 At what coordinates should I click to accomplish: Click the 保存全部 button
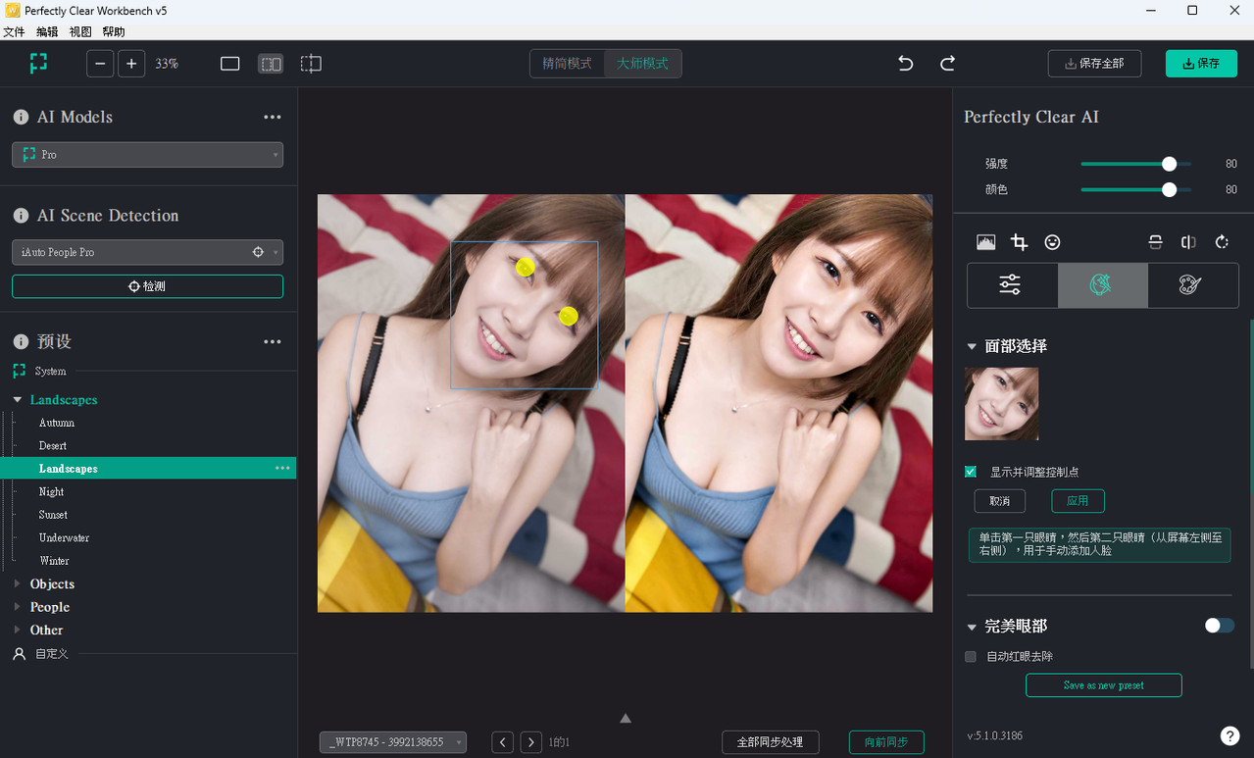[1093, 64]
